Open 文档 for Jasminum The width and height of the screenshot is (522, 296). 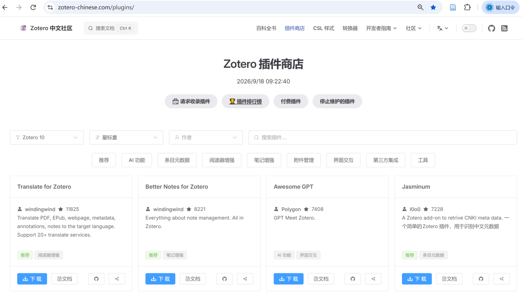click(x=449, y=279)
